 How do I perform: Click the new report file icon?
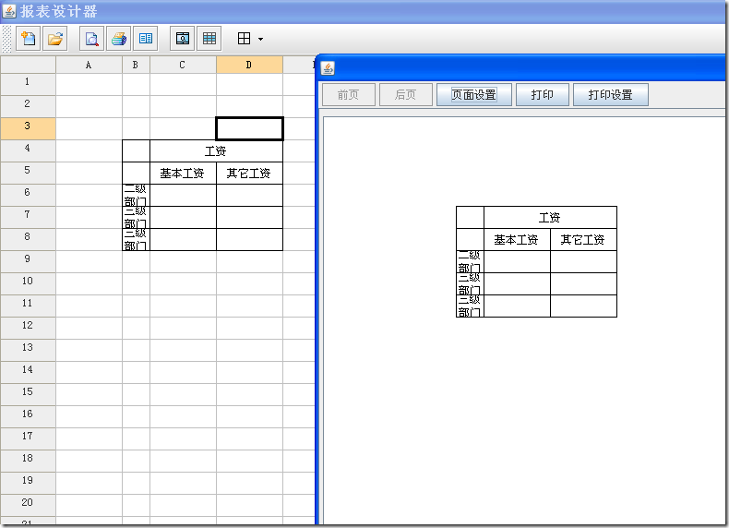(x=29, y=39)
